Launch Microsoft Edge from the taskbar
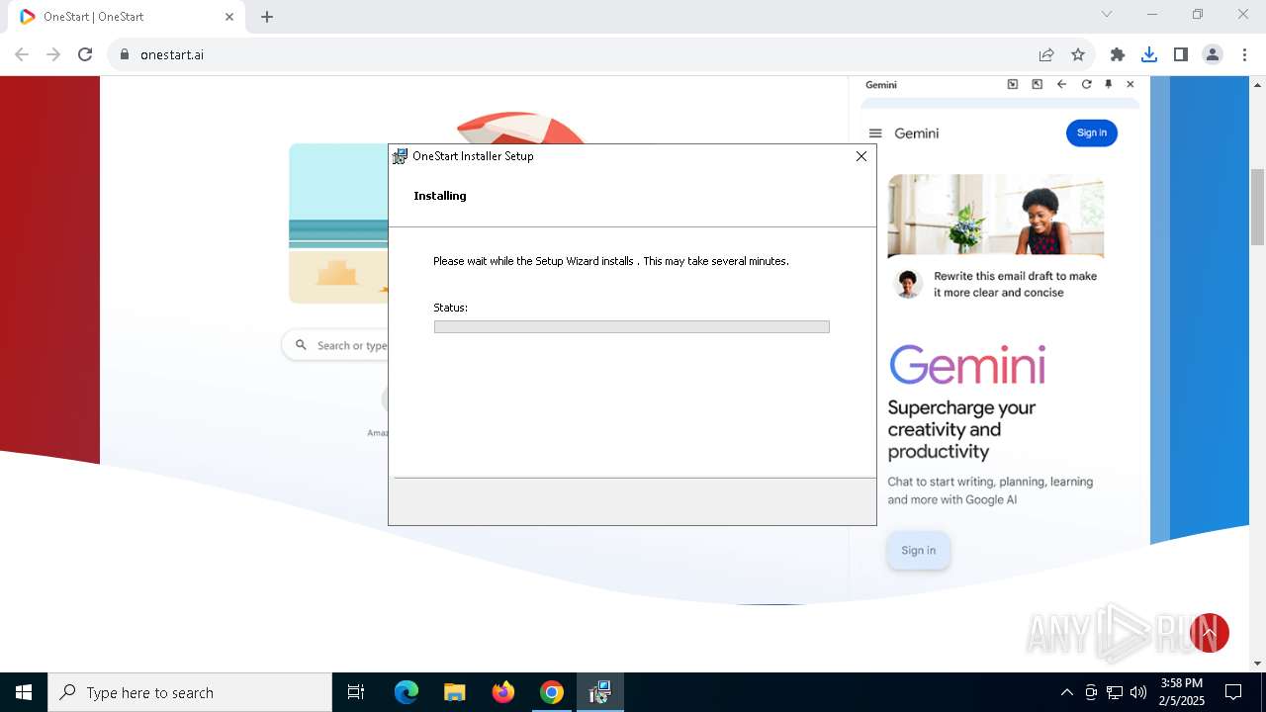 [407, 692]
